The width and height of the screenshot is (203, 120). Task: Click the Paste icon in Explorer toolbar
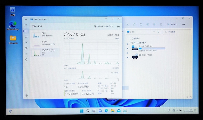[x=141, y=24]
